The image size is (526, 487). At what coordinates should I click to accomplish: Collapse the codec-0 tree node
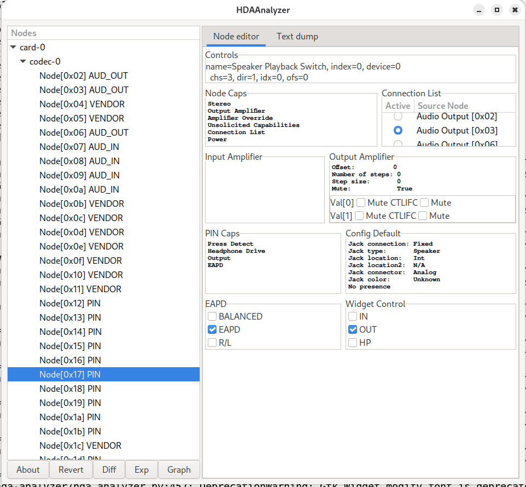tap(24, 62)
